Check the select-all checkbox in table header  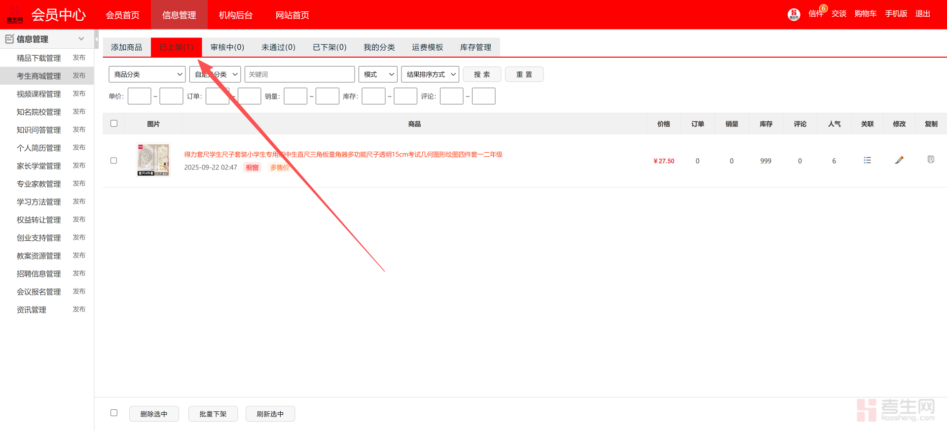pyautogui.click(x=114, y=124)
